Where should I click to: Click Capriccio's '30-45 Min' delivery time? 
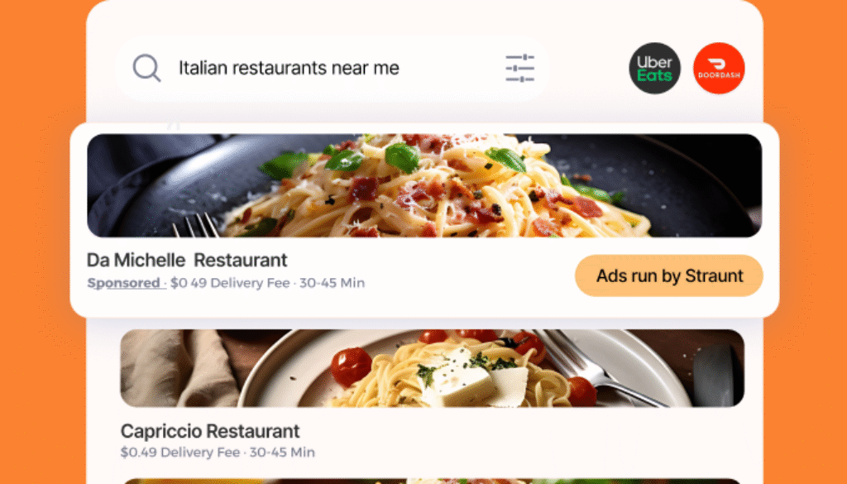tap(282, 452)
